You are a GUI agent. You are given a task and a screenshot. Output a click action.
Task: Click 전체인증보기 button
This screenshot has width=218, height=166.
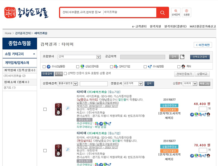184,74
